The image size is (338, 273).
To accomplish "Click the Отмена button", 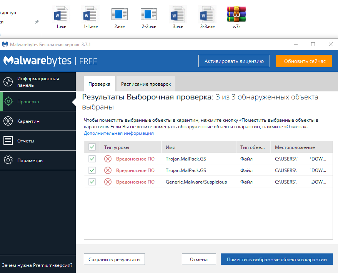I will click(199, 259).
